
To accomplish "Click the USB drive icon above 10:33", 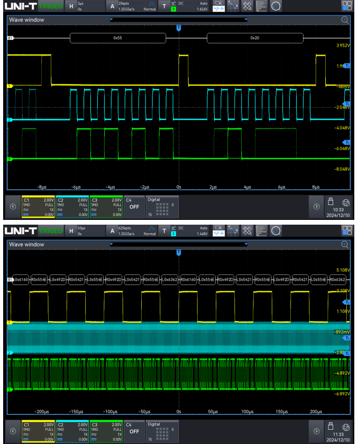I will [x=331, y=201].
